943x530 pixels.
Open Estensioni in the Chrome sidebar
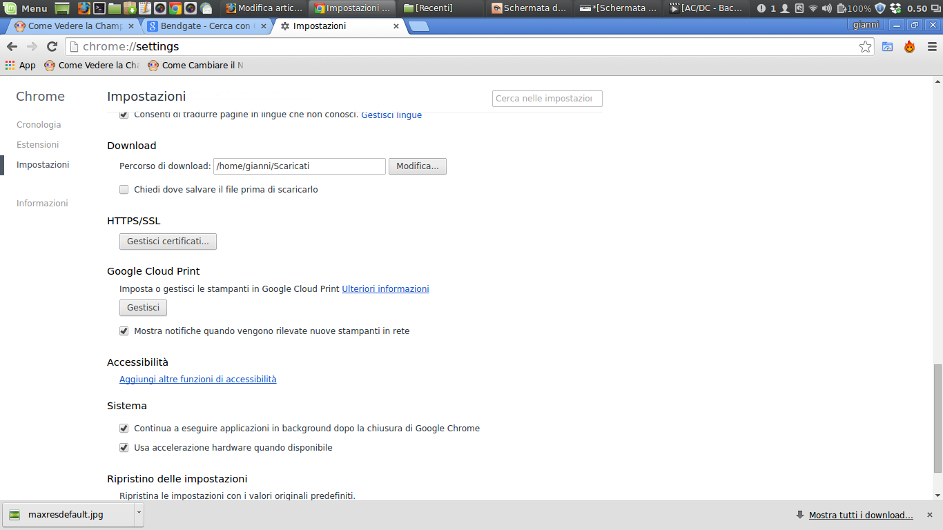tap(38, 145)
